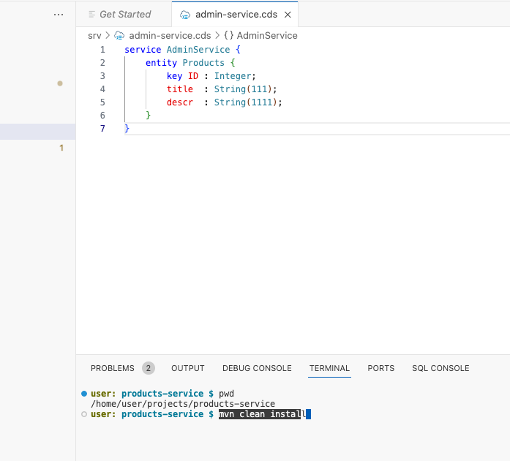Click the CDS file icon in the admin-service.cds tab
The width and height of the screenshot is (510, 461).
click(x=185, y=15)
